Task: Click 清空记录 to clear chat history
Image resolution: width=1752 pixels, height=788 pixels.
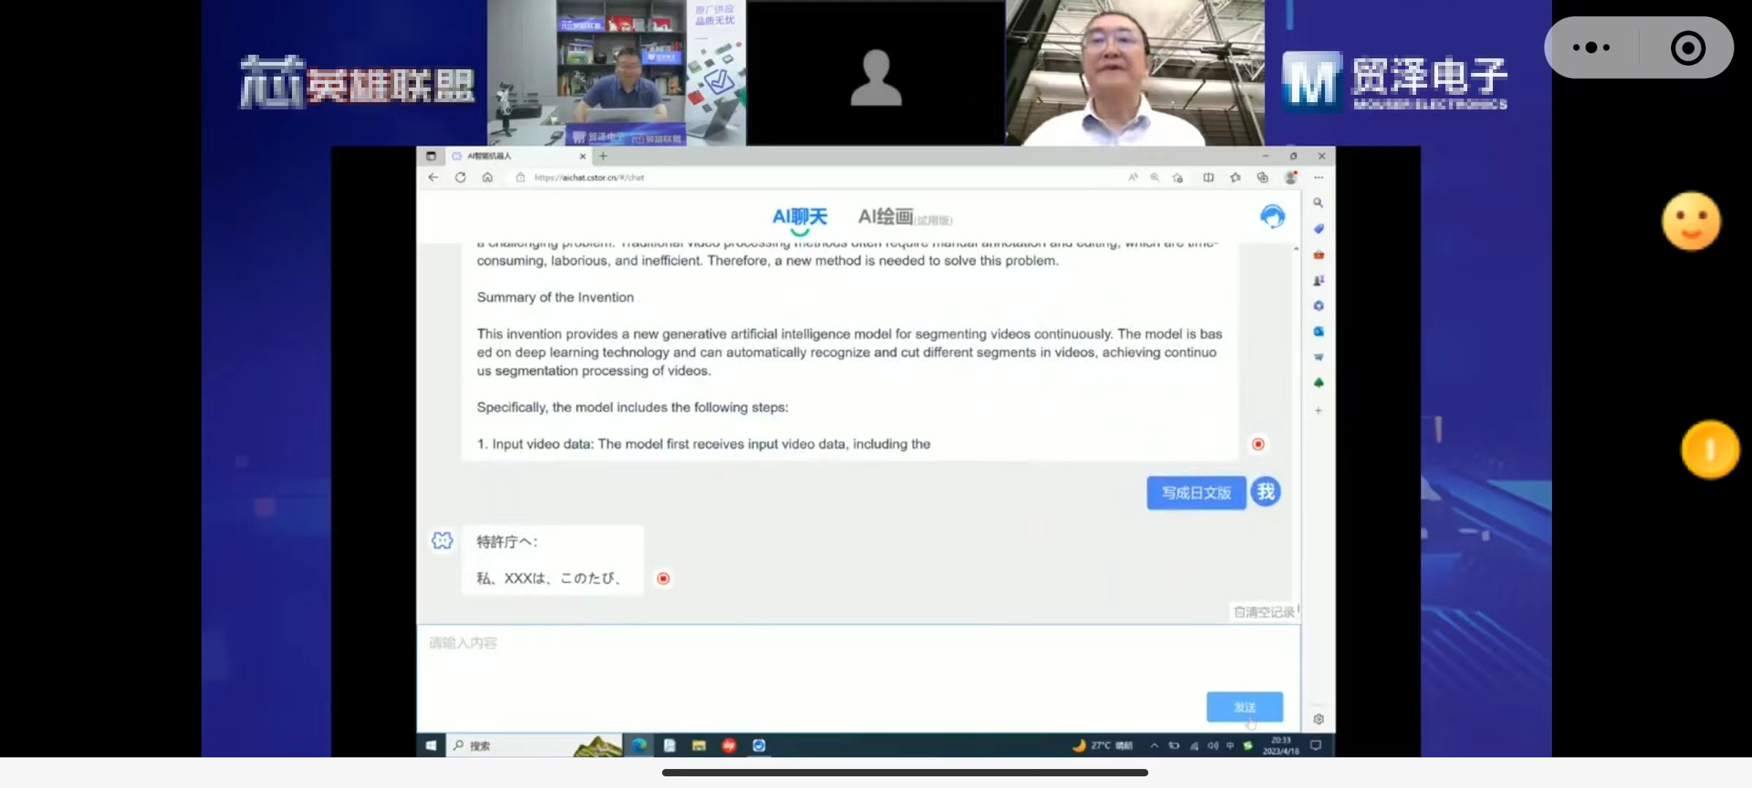Action: point(1264,612)
